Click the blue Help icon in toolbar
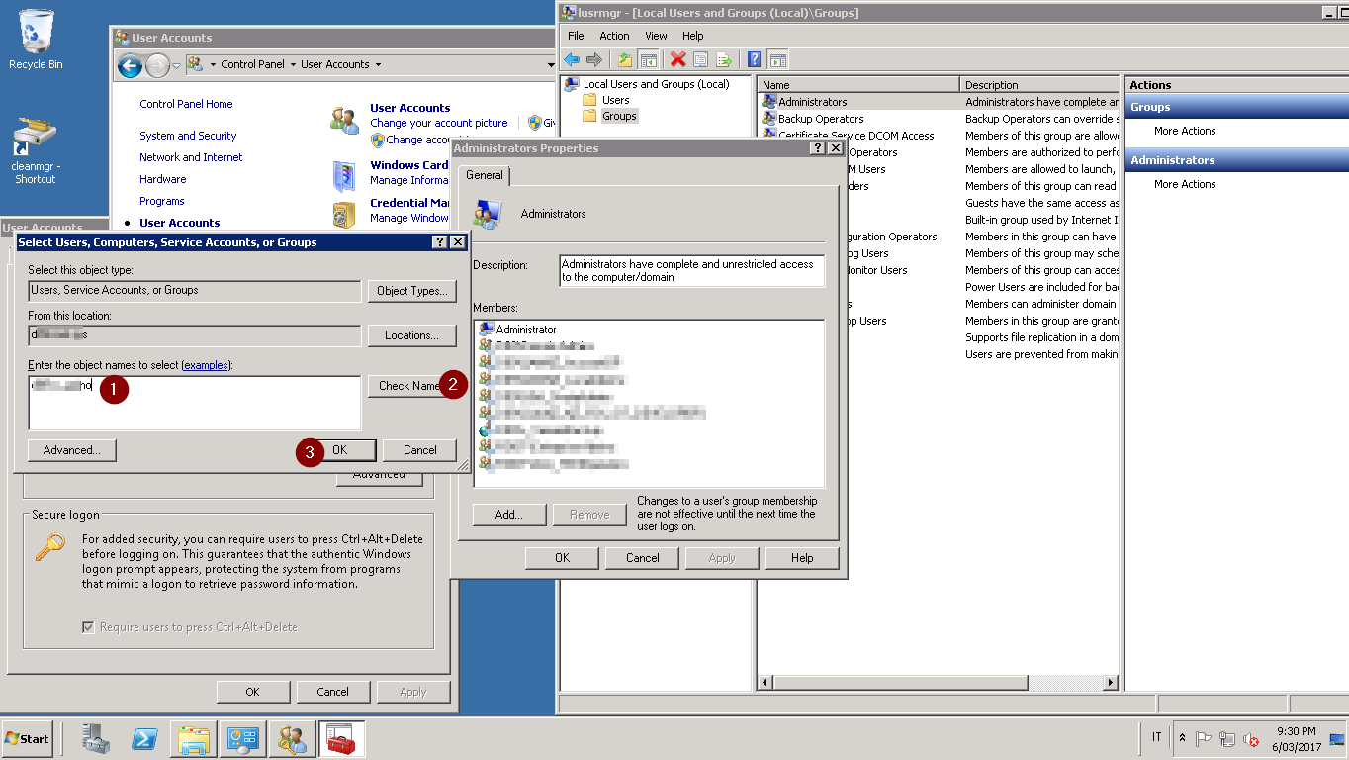This screenshot has width=1349, height=760. click(754, 59)
